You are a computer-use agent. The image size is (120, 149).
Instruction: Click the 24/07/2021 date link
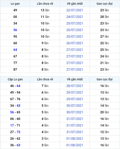75,17
